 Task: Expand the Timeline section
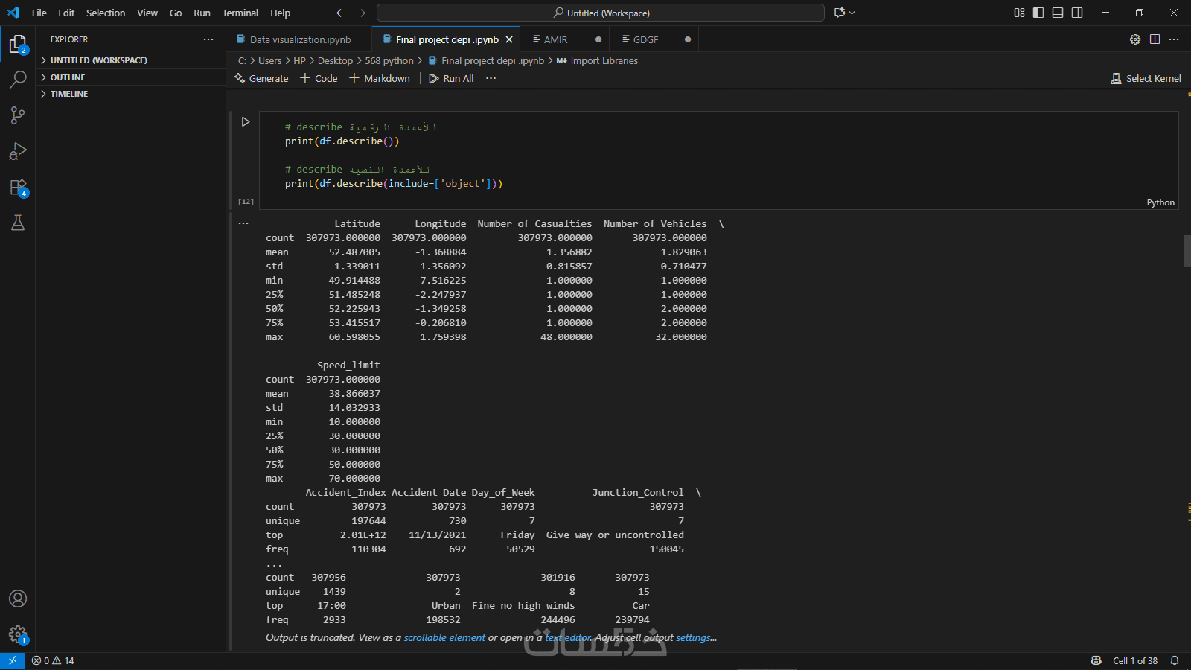pyautogui.click(x=69, y=94)
